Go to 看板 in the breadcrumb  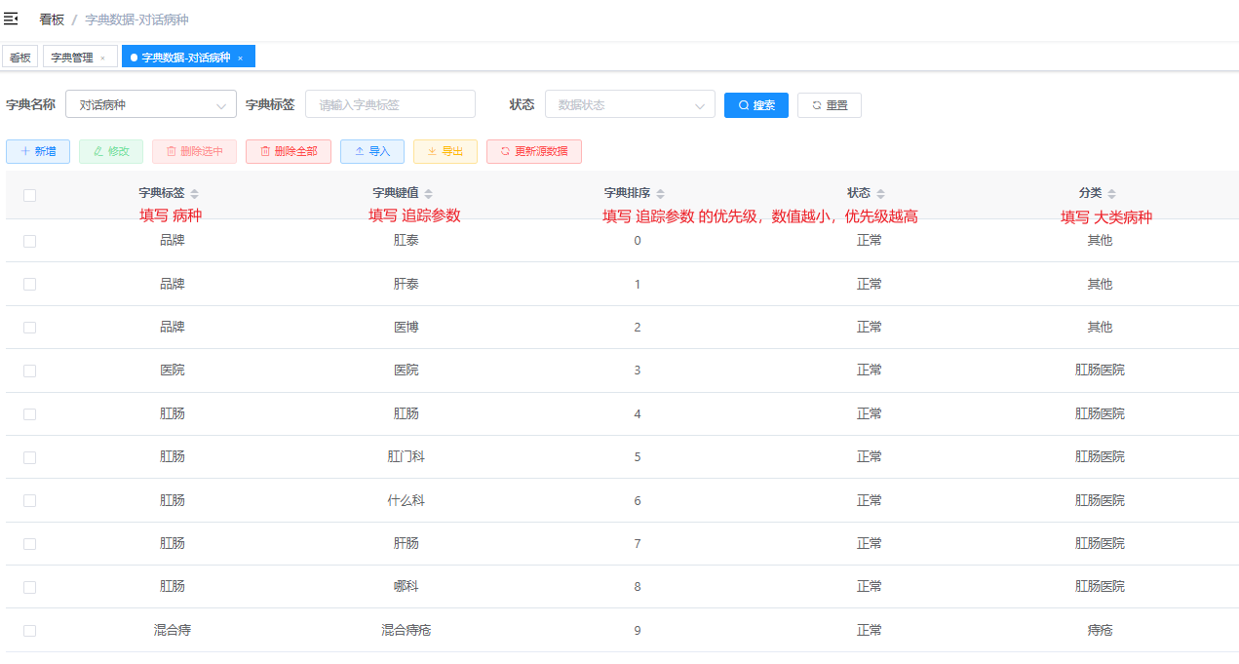[52, 20]
